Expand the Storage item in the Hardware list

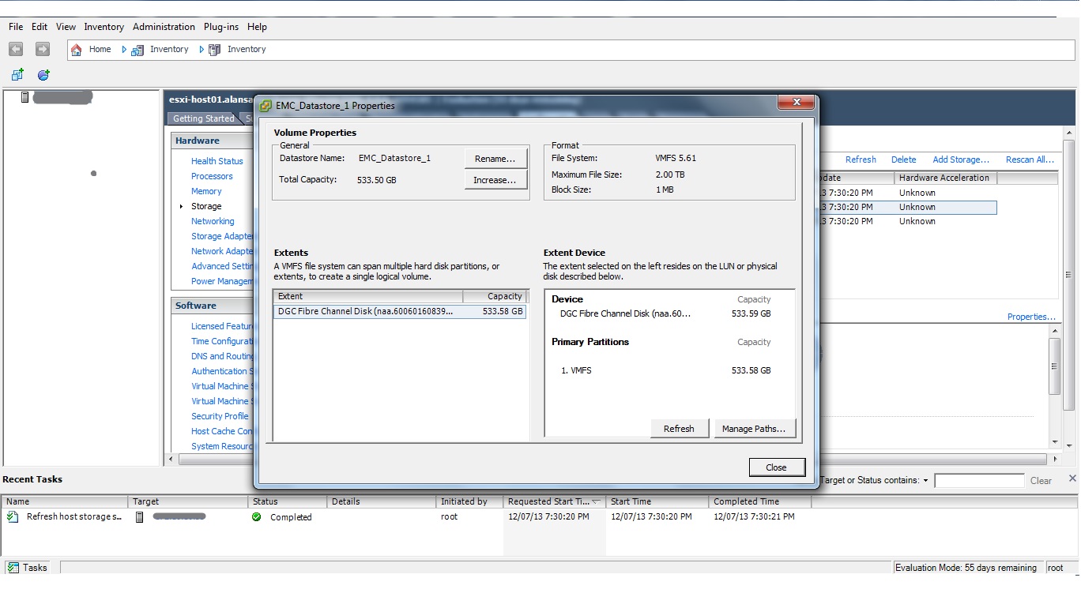pyautogui.click(x=181, y=206)
